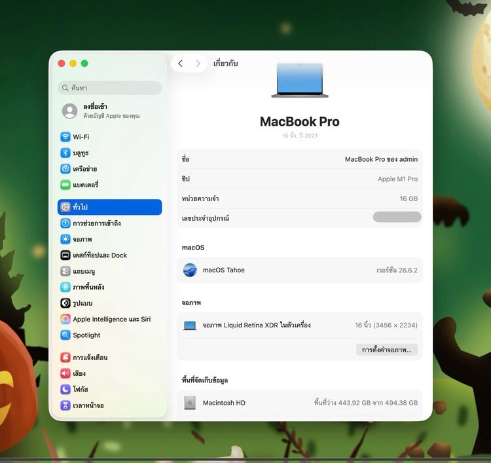Click the Macintosh HD label
The width and height of the screenshot is (491, 463).
coord(224,403)
